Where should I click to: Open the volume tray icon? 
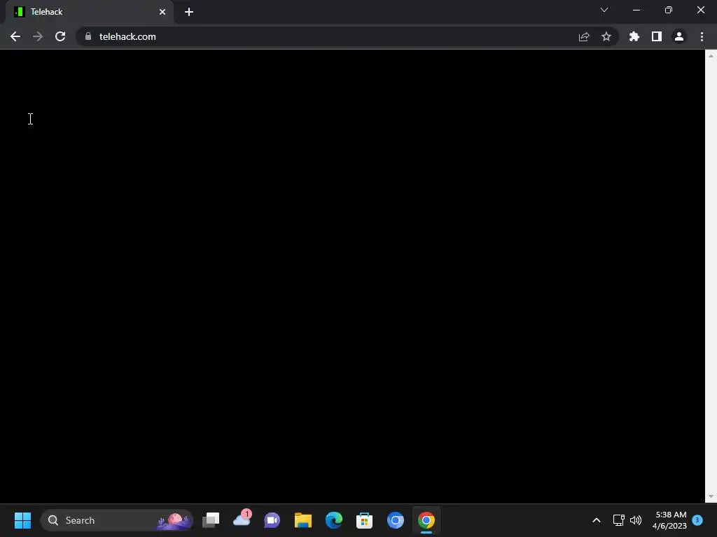[x=636, y=520]
